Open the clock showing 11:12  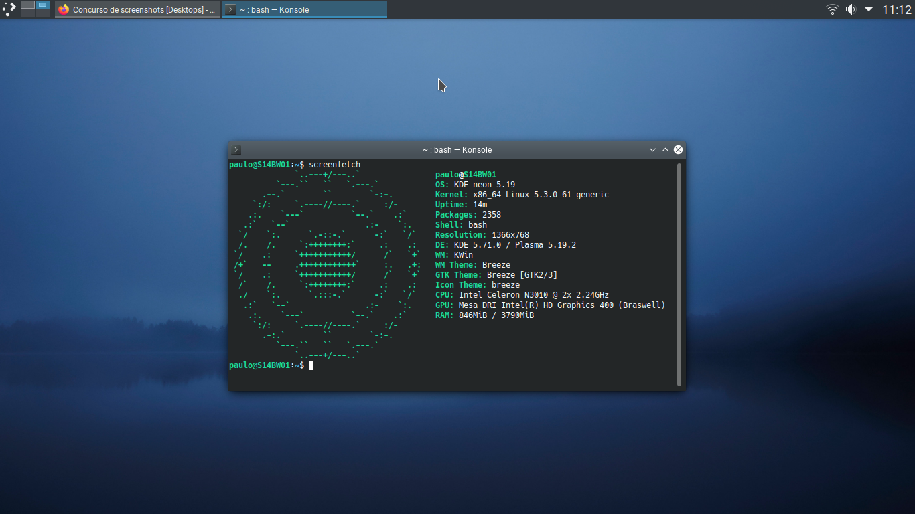[897, 9]
